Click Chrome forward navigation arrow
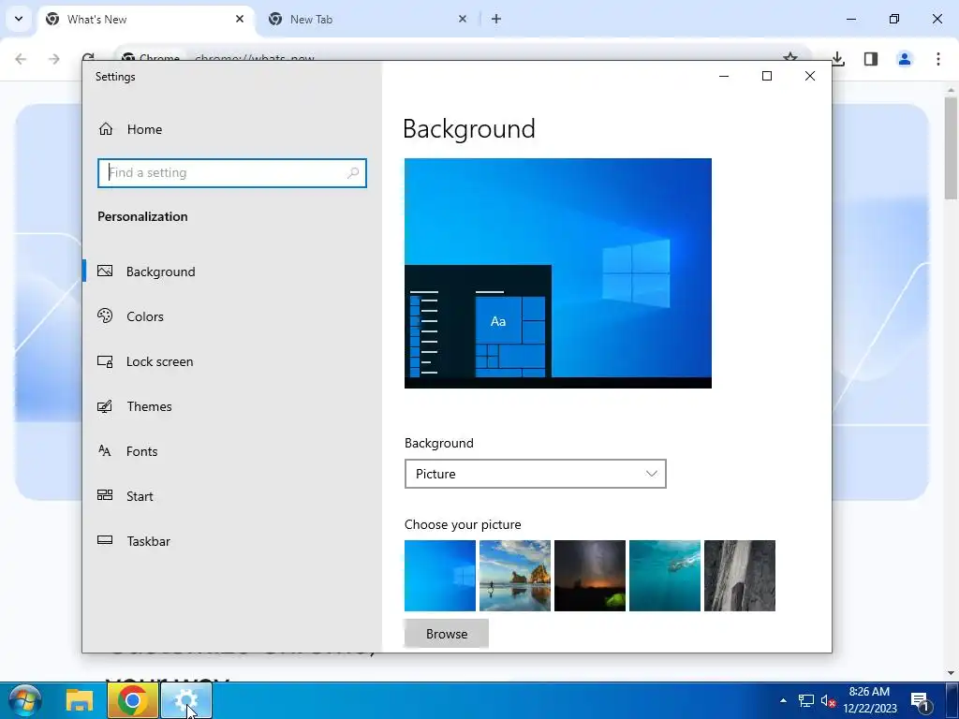This screenshot has height=719, width=959. tap(54, 59)
